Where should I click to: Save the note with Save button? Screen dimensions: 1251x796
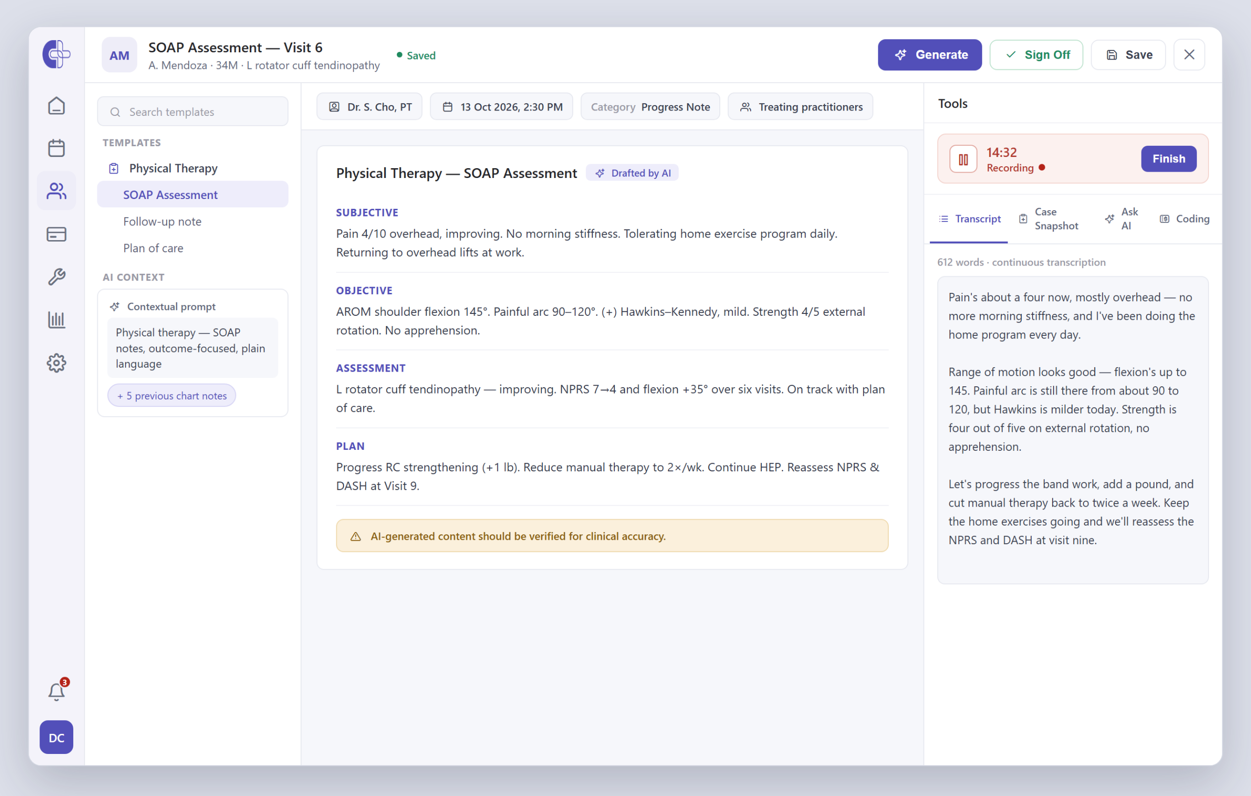pyautogui.click(x=1128, y=55)
